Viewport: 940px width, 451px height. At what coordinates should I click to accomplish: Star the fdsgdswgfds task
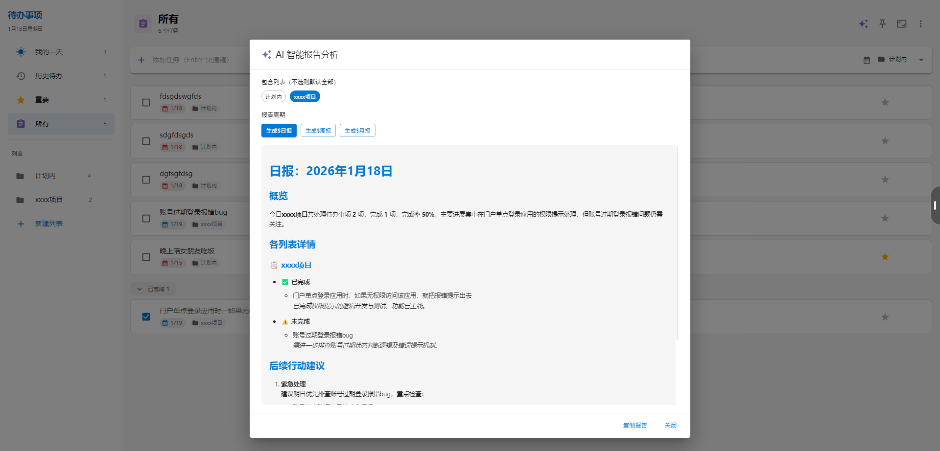click(885, 103)
